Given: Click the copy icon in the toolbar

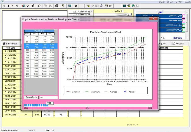Looking at the screenshot, I should pyautogui.click(x=46, y=6).
